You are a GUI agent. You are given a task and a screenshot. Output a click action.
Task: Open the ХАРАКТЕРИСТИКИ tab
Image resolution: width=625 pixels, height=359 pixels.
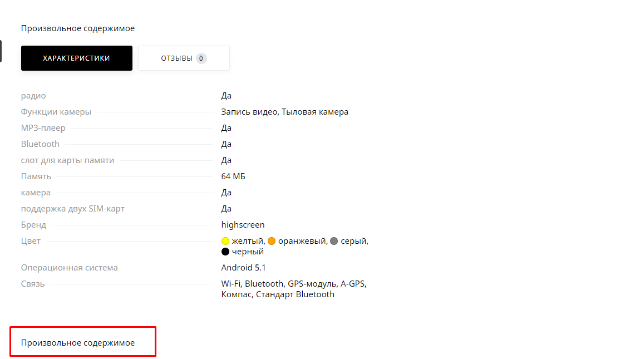[76, 58]
